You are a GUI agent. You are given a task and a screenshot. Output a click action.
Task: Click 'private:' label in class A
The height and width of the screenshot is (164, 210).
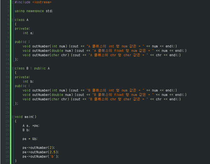click(x=22, y=29)
